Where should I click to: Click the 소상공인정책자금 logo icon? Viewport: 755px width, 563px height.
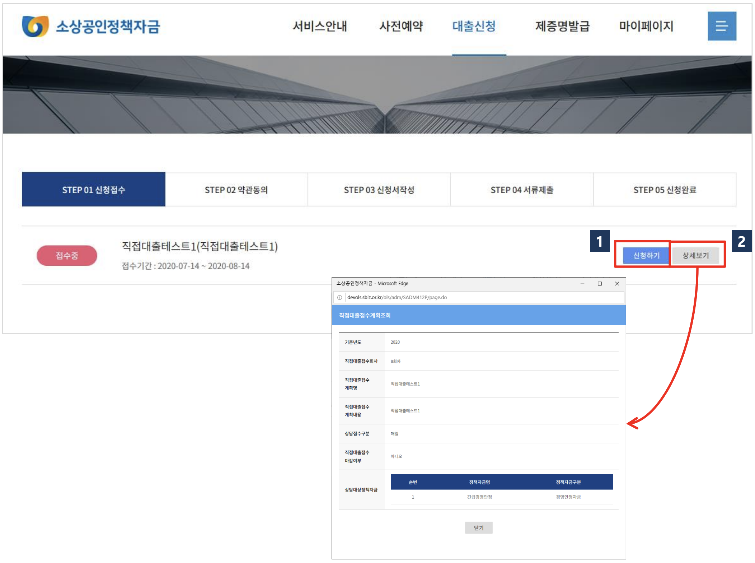(x=35, y=26)
